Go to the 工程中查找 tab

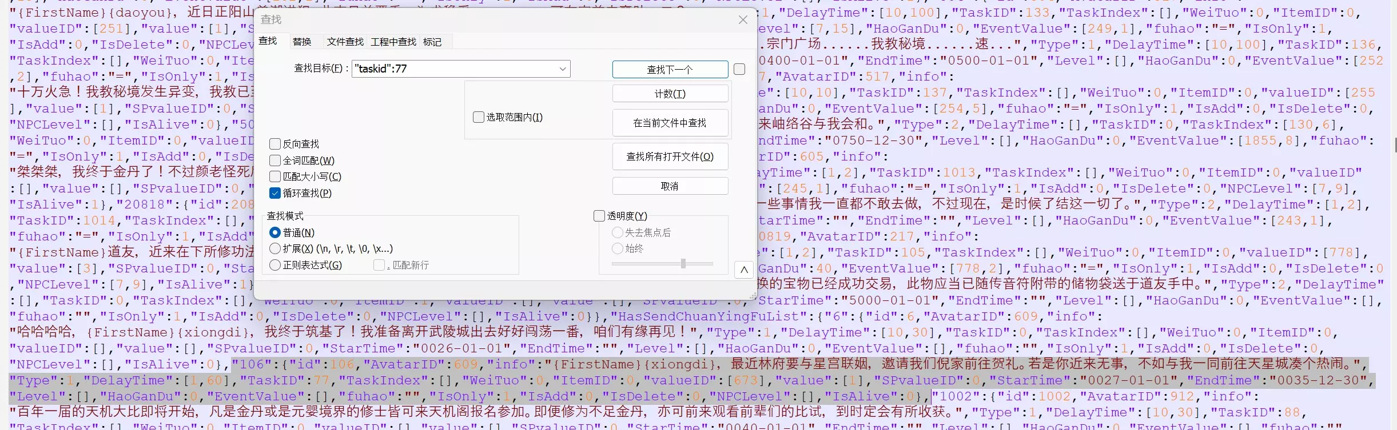(x=393, y=42)
